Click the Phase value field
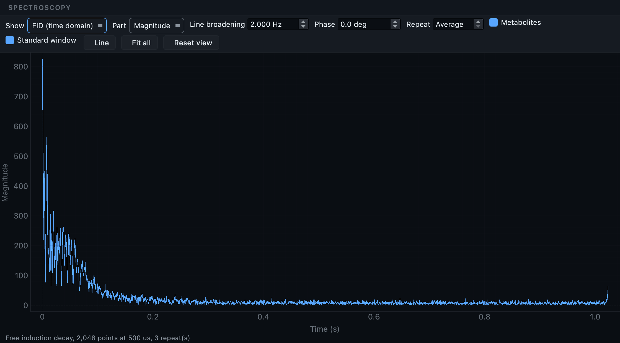 tap(364, 24)
